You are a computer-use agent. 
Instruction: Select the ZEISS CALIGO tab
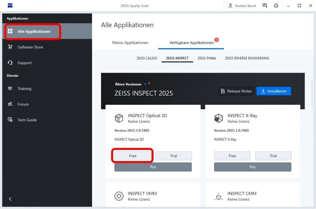tap(147, 58)
